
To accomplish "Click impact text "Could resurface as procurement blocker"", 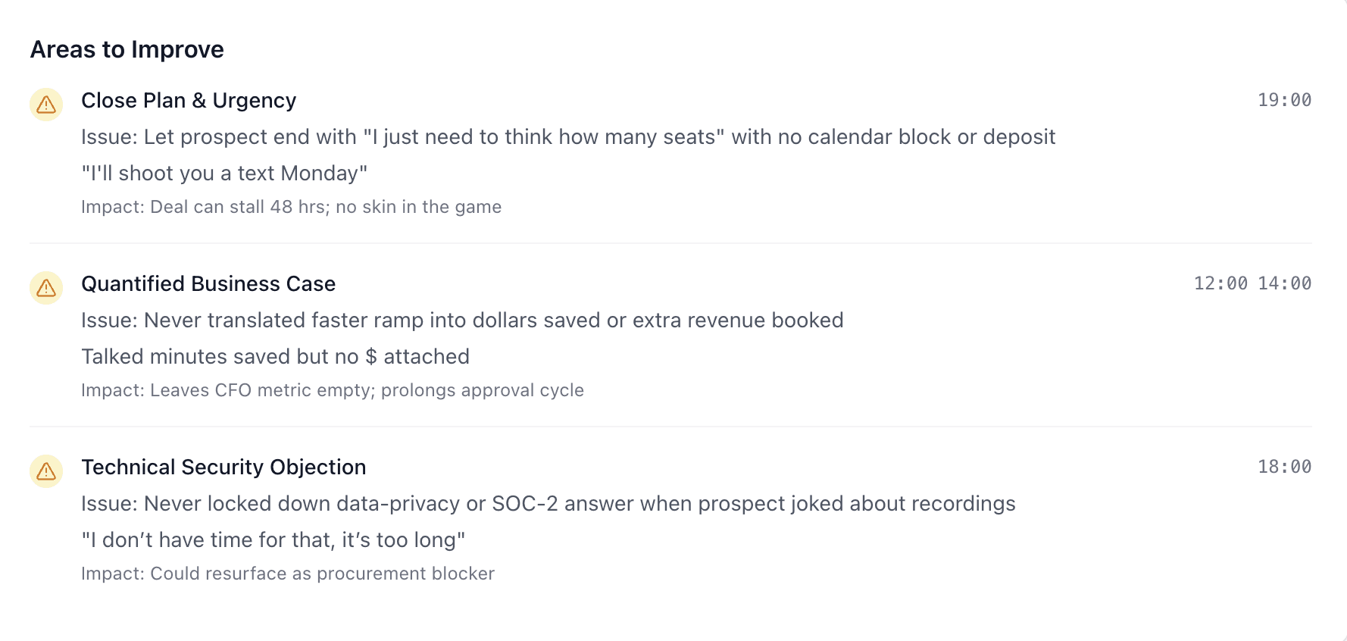I will pyautogui.click(x=288, y=574).
